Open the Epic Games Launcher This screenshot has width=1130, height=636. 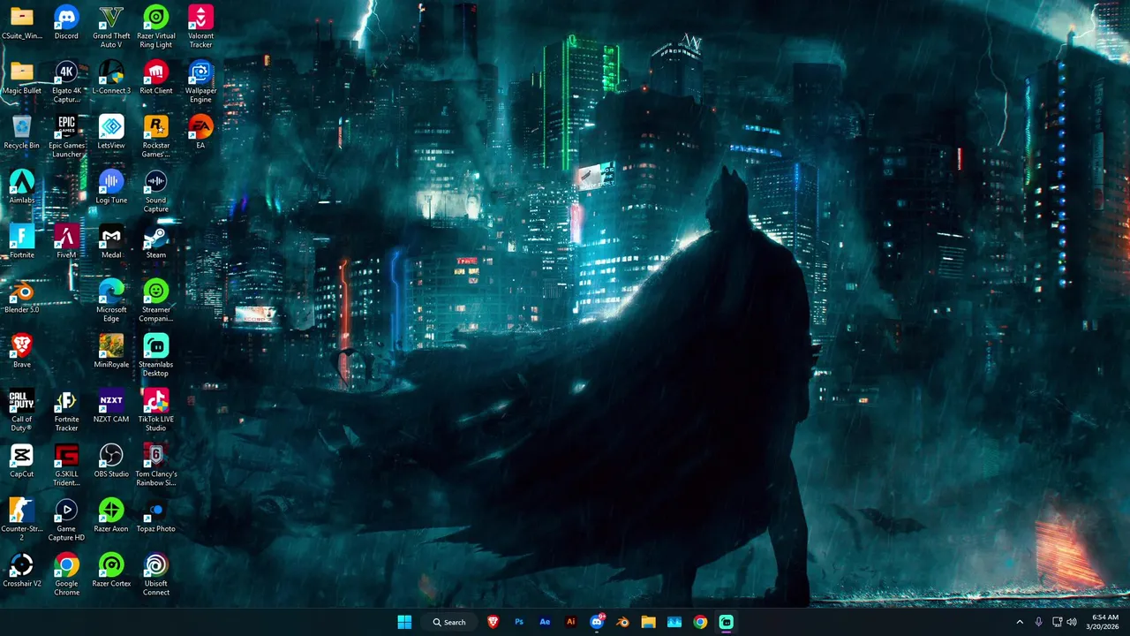66,137
